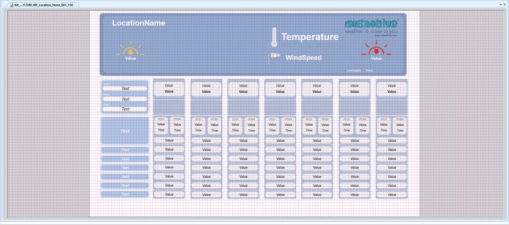The height and width of the screenshot is (225, 509).
Task: Select the LocationName text element
Action: coord(138,23)
